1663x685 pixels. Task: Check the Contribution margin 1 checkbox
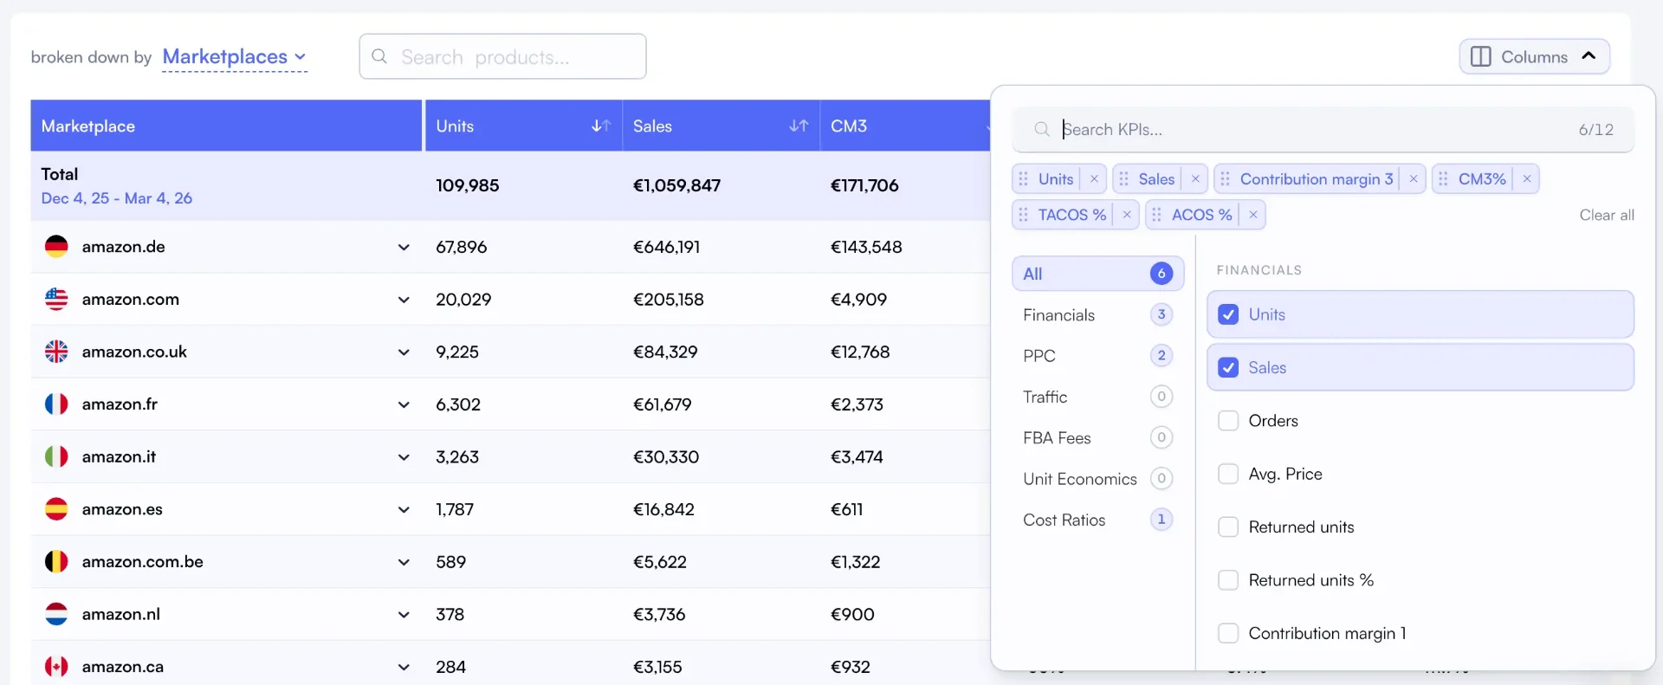click(1228, 633)
